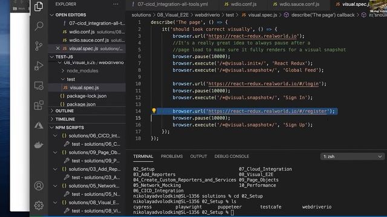Switch to wdio.sauce.conf.js editor tab
387x217 pixels.
pyautogui.click(x=296, y=4)
